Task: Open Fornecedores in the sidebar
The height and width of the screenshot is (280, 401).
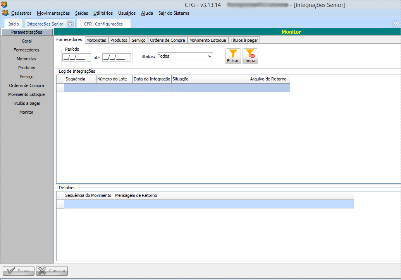Action: point(27,50)
